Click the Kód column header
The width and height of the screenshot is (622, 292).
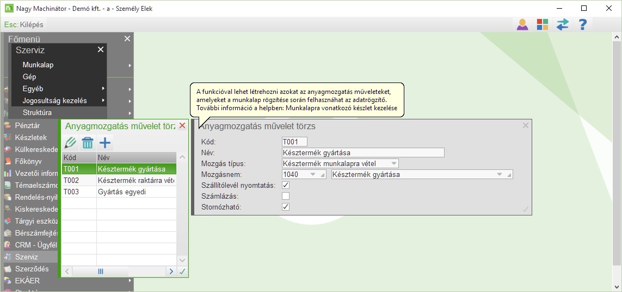tap(79, 157)
